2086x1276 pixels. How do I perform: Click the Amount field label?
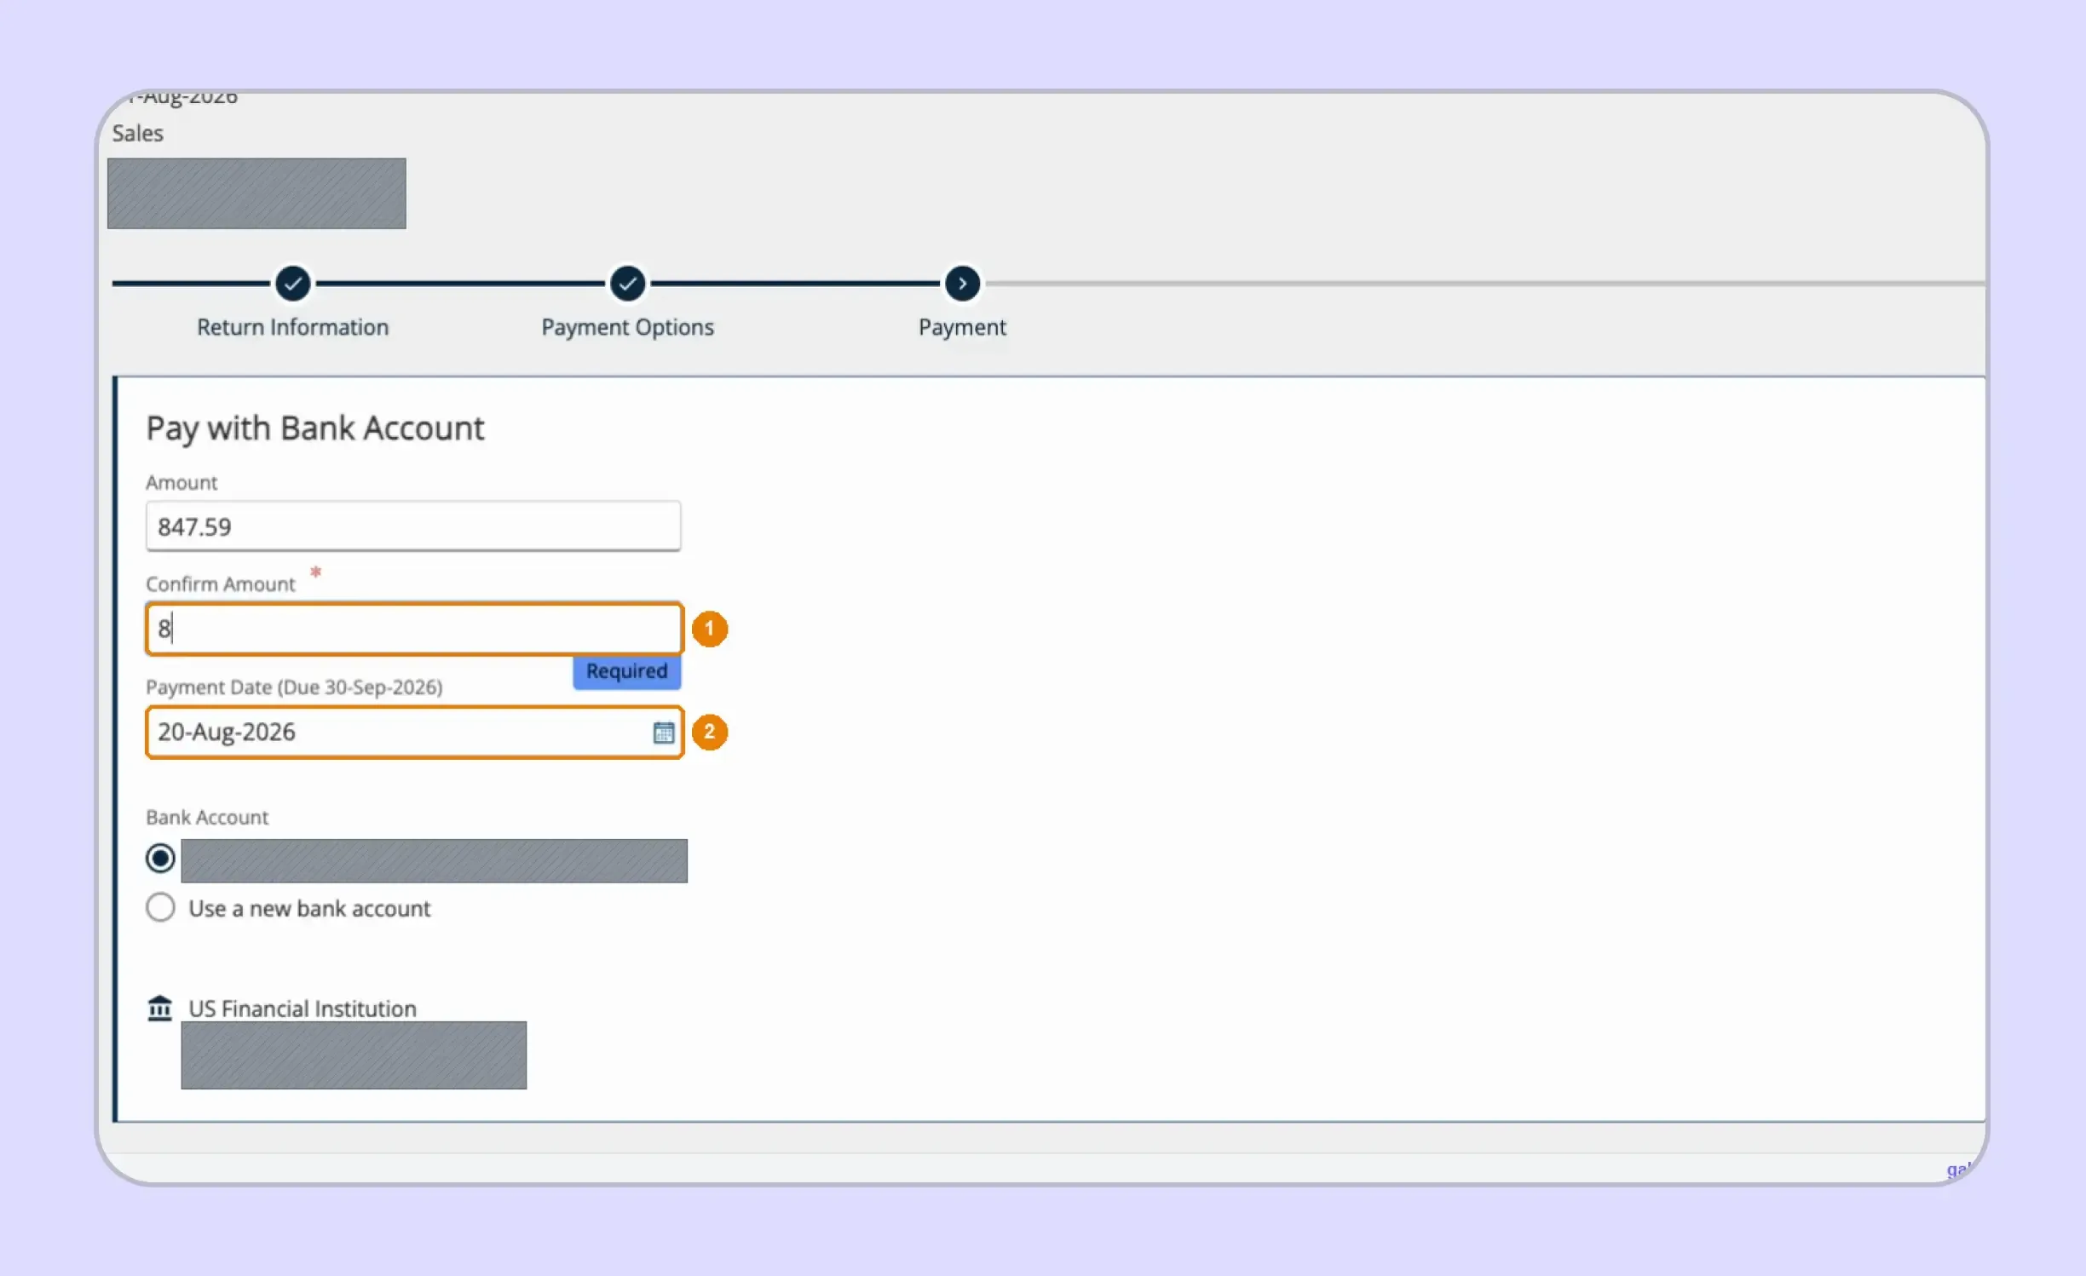coord(182,483)
